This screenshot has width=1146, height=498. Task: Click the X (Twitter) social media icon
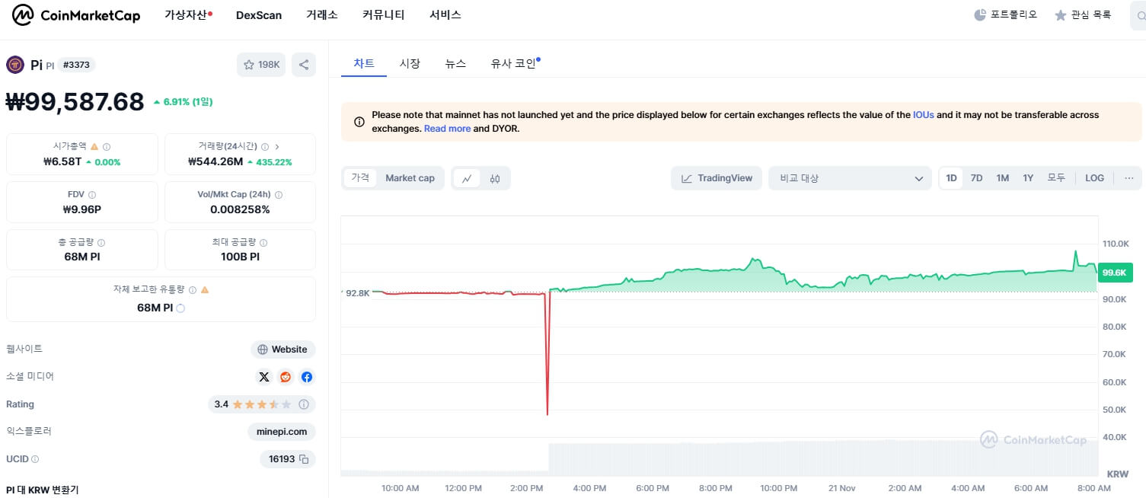coord(263,376)
